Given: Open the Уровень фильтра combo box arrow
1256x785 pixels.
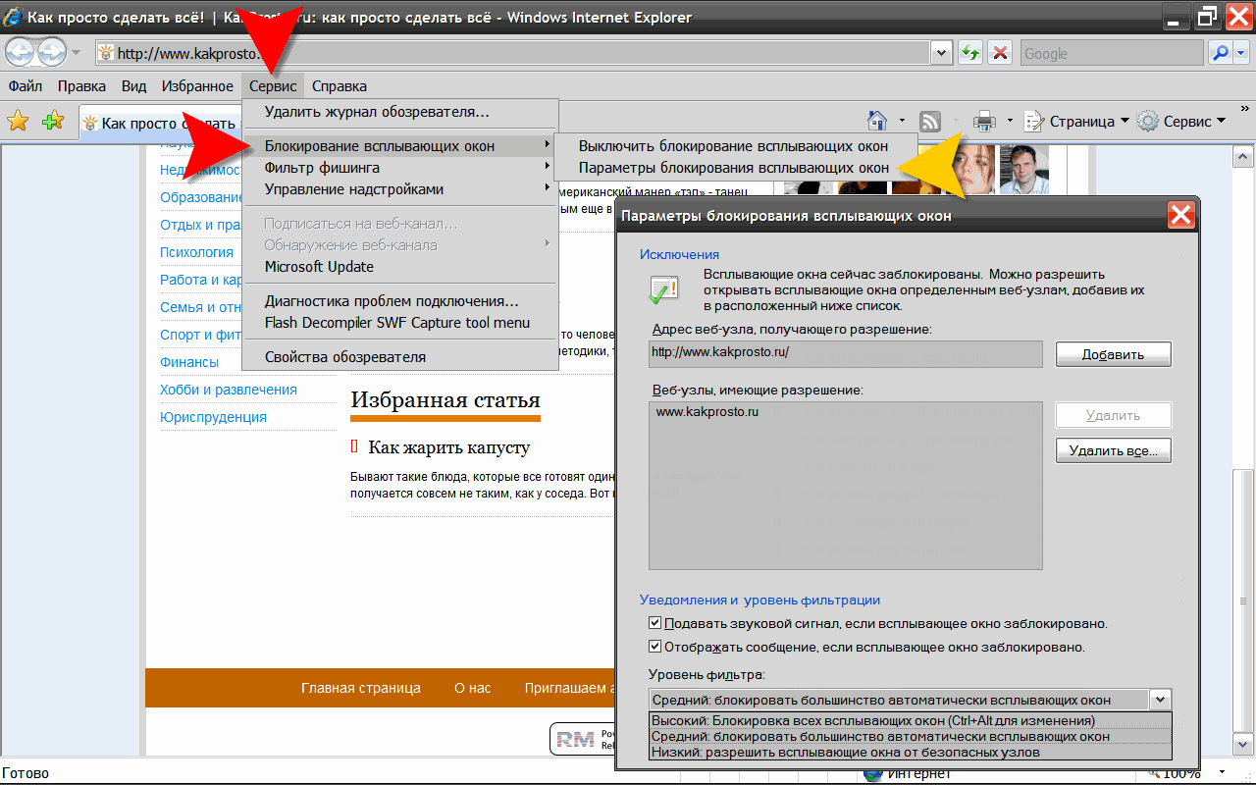Looking at the screenshot, I should pos(1161,700).
